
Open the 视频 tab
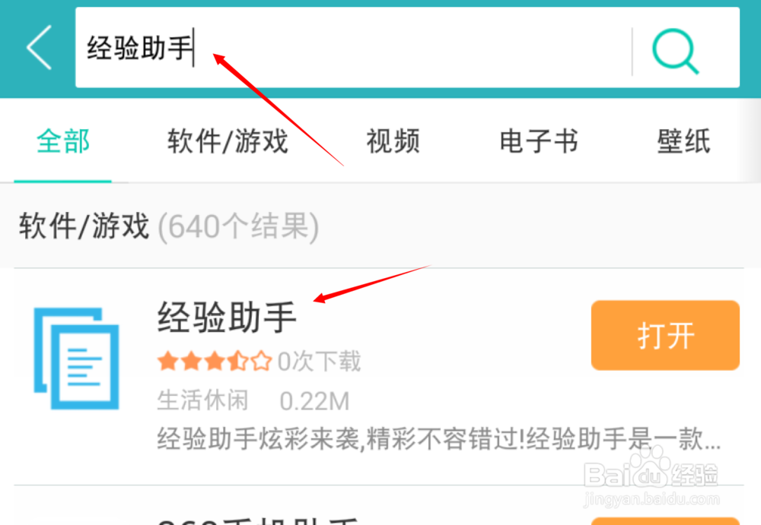click(393, 141)
